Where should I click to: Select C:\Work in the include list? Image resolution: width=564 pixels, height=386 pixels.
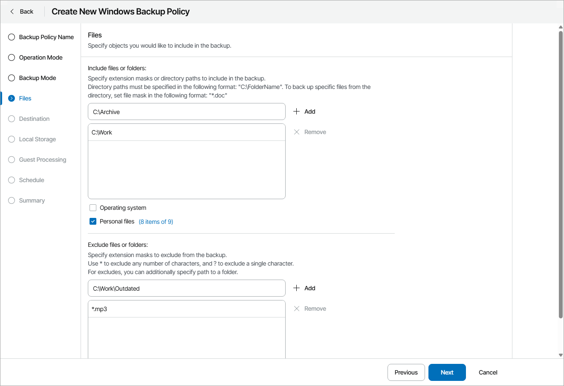tap(186, 132)
